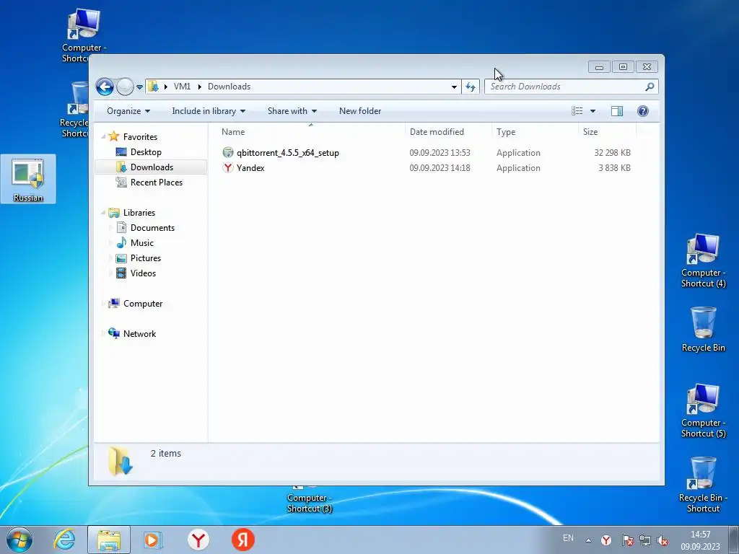Change your view icon in toolbar
The image size is (739, 554).
coord(577,111)
